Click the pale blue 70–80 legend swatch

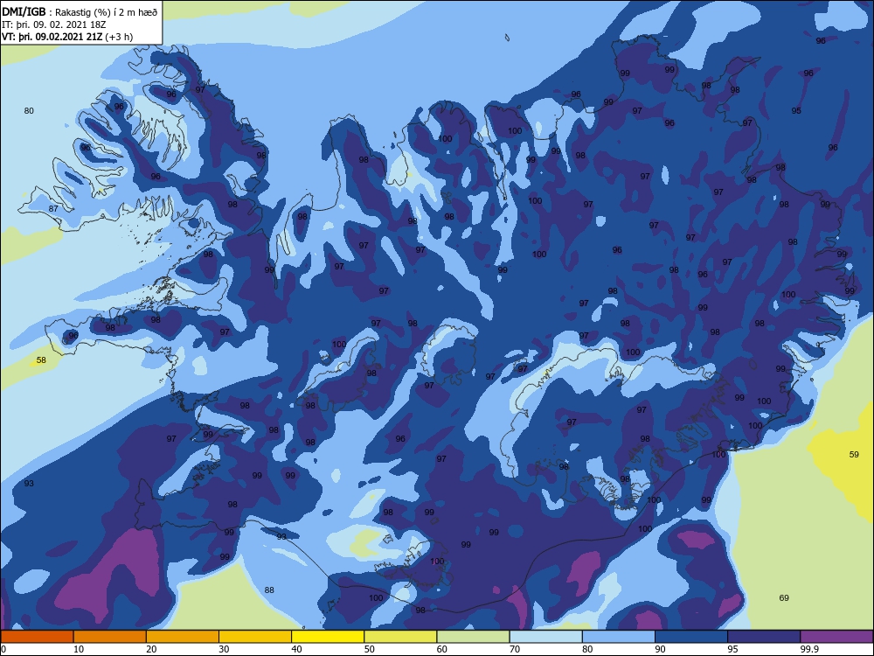[x=545, y=637]
